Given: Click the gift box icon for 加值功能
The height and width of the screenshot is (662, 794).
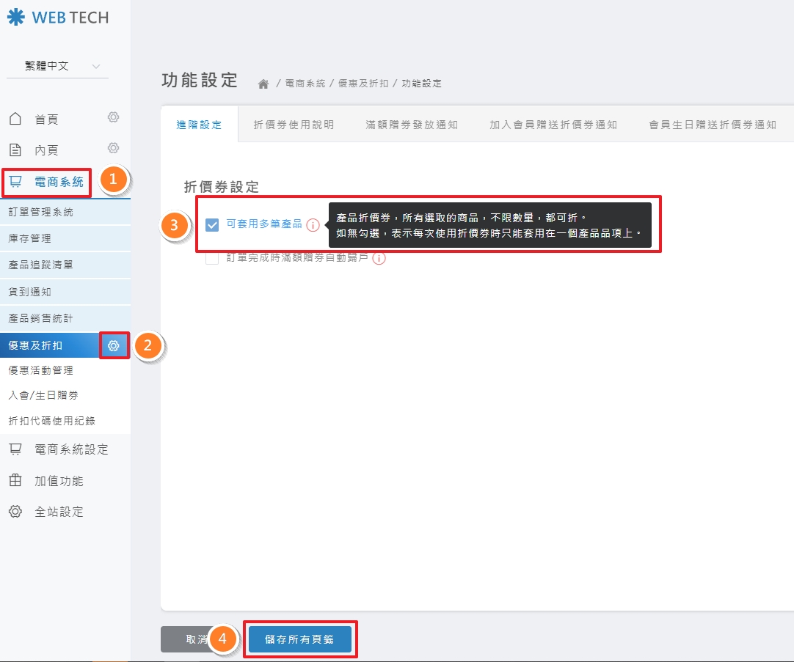Looking at the screenshot, I should tap(15, 481).
